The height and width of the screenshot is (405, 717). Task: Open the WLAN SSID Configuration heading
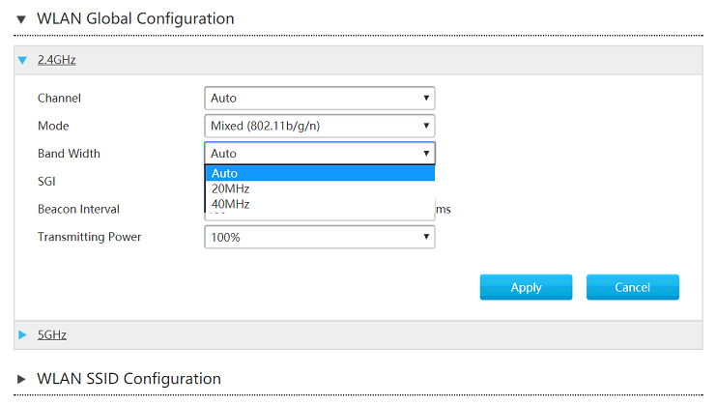pos(129,379)
